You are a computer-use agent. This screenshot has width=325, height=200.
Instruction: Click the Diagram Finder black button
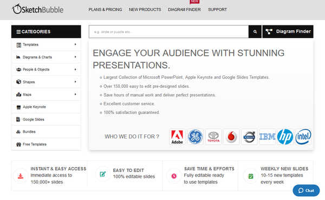pos(288,31)
